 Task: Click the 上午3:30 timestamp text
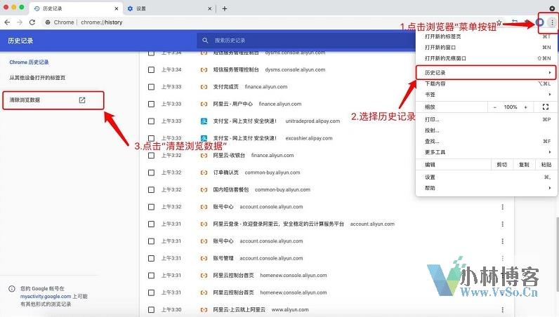tap(171, 310)
